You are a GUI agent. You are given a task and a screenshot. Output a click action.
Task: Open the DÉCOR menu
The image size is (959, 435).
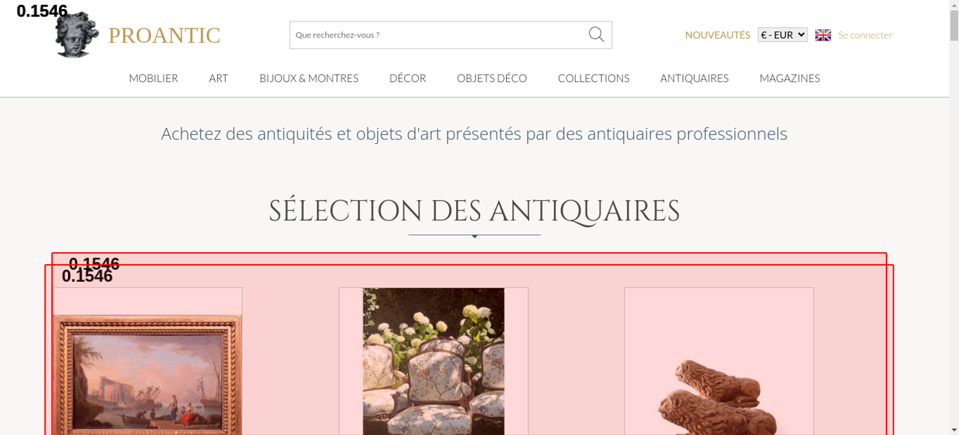click(408, 78)
